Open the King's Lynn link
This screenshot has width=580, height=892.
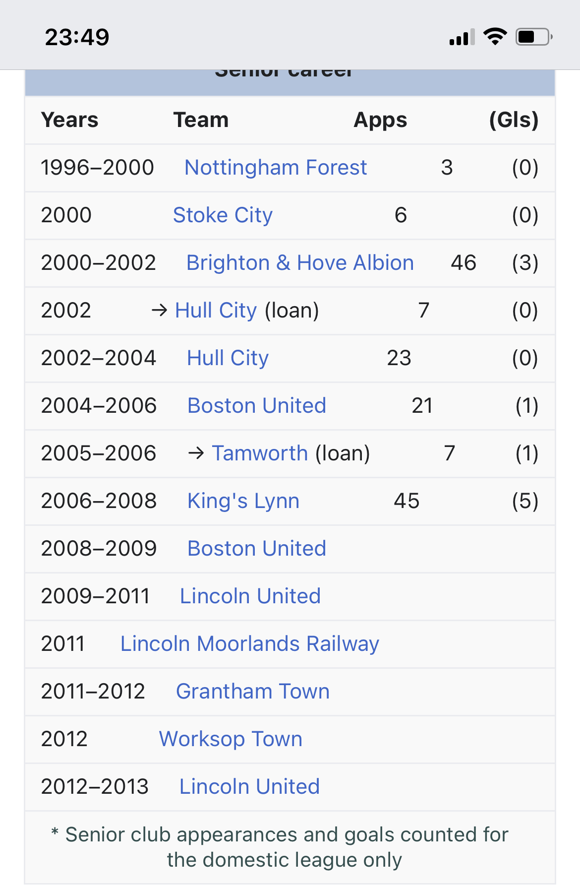coord(243,501)
